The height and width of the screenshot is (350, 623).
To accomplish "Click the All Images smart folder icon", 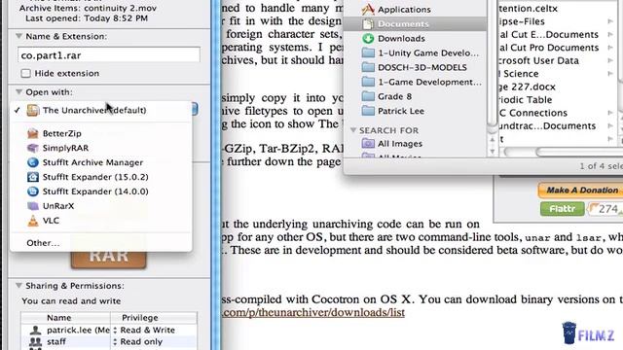I will pos(368,144).
